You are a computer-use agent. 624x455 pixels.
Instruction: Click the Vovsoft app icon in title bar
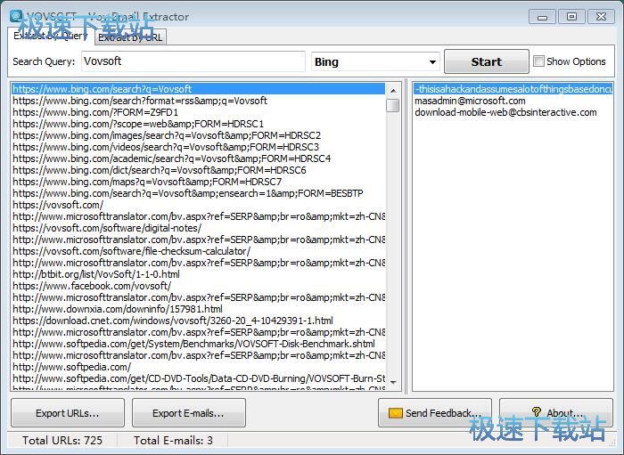click(16, 16)
